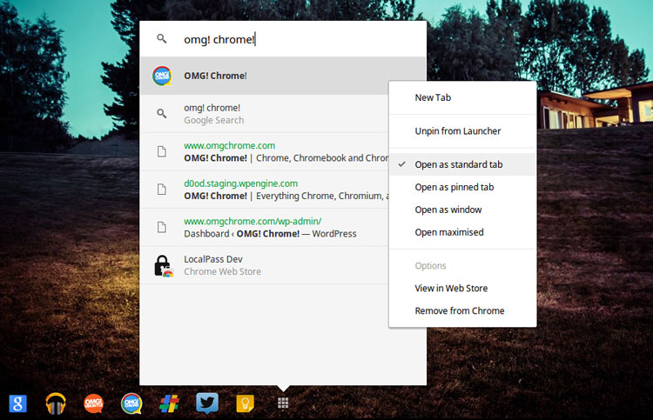Launch colorful hashtag app in shelf
653x420 pixels.
click(x=169, y=403)
